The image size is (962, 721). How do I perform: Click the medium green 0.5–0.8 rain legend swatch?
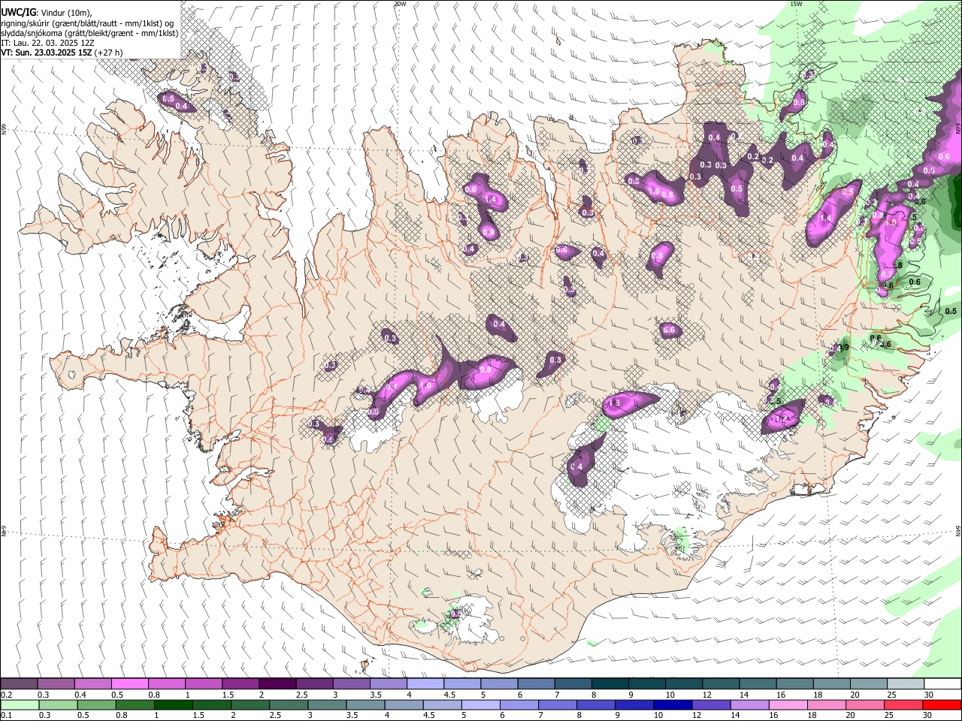pyautogui.click(x=95, y=705)
